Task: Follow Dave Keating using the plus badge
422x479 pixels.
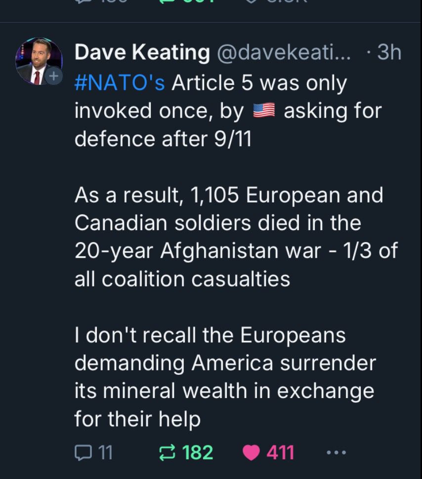Action: click(54, 76)
